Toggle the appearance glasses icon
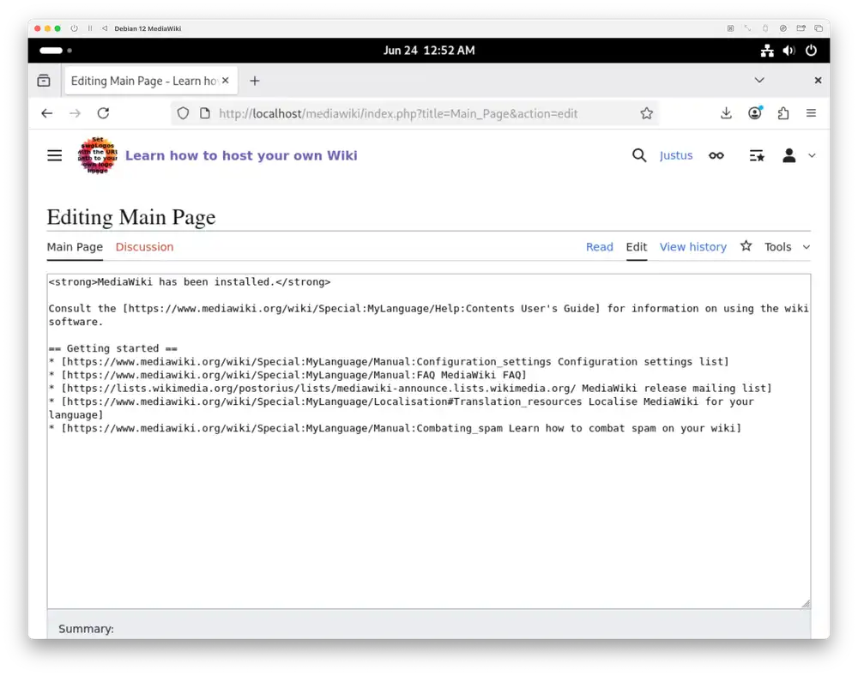Image resolution: width=858 pixels, height=676 pixels. pos(716,156)
